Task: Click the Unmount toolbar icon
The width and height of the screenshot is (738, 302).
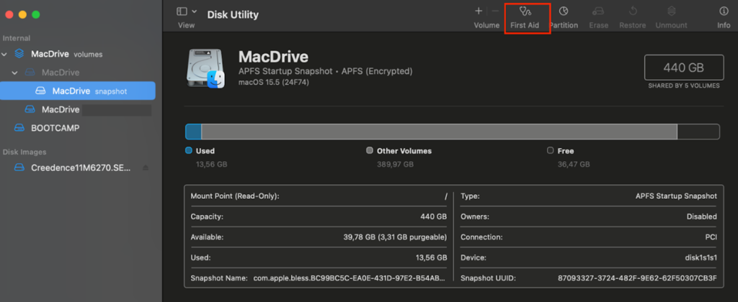Action: click(x=671, y=11)
